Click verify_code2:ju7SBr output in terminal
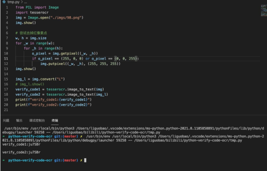Image resolution: width=267 pixels, height=171 pixels. tap(16, 152)
